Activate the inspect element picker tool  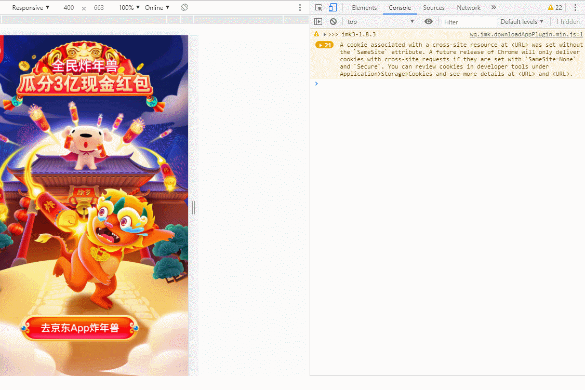click(318, 8)
